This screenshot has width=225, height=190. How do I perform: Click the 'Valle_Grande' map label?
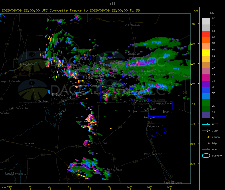[74, 92]
